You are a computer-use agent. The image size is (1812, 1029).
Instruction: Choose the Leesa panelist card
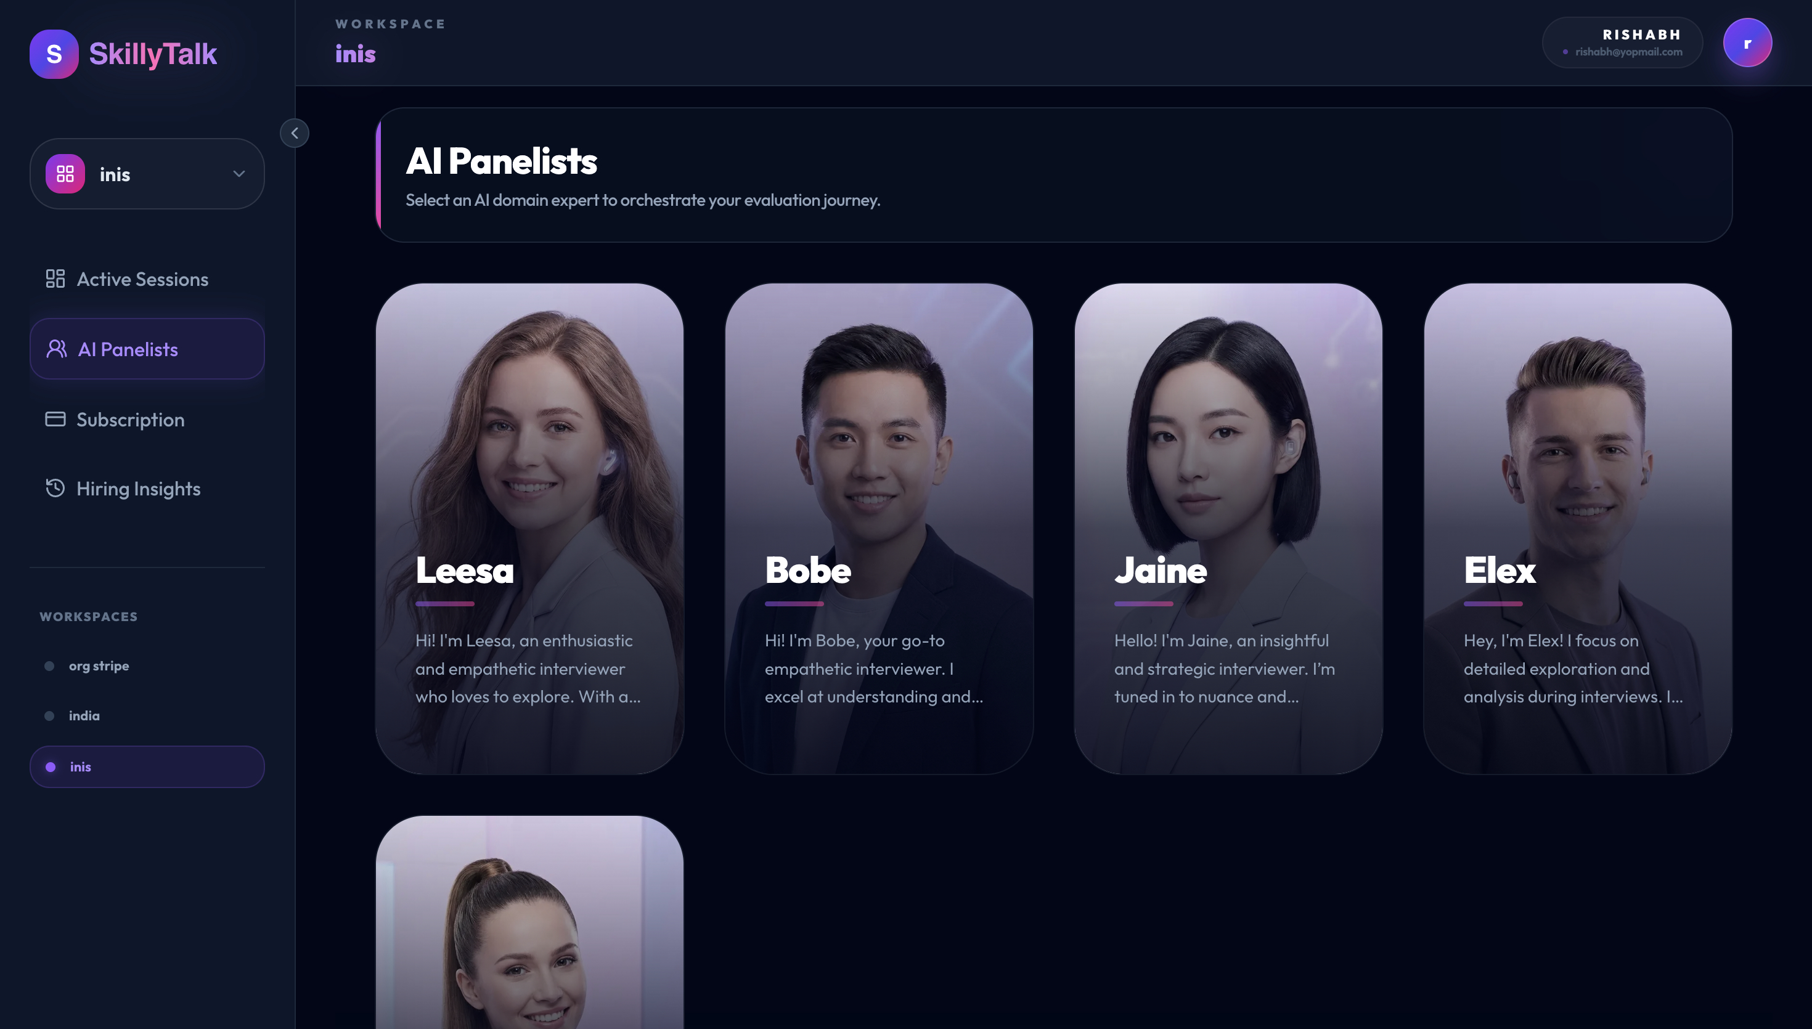[529, 529]
